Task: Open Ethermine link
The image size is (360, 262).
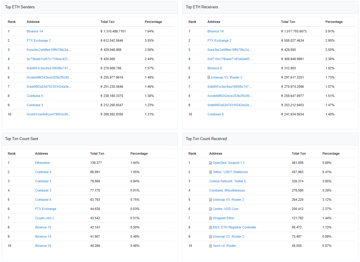Action: [x=43, y=163]
